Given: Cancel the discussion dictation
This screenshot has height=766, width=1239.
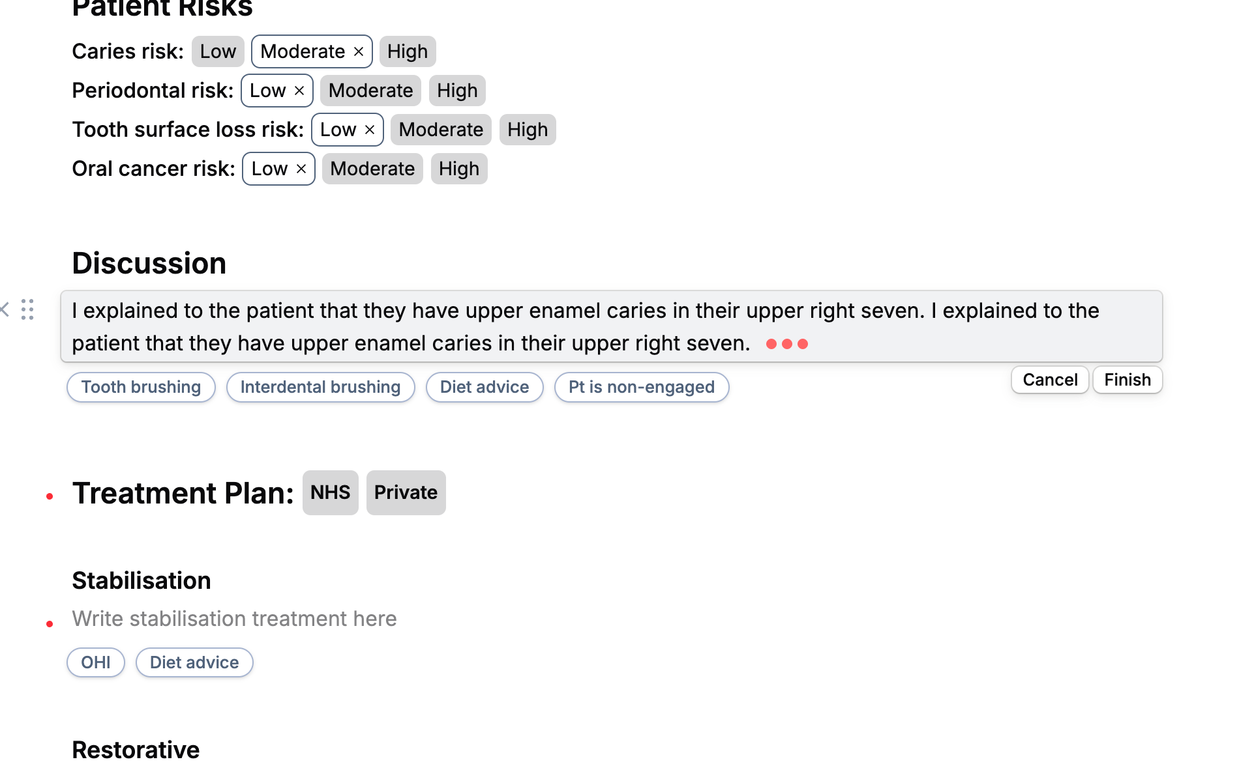Looking at the screenshot, I should [1050, 380].
